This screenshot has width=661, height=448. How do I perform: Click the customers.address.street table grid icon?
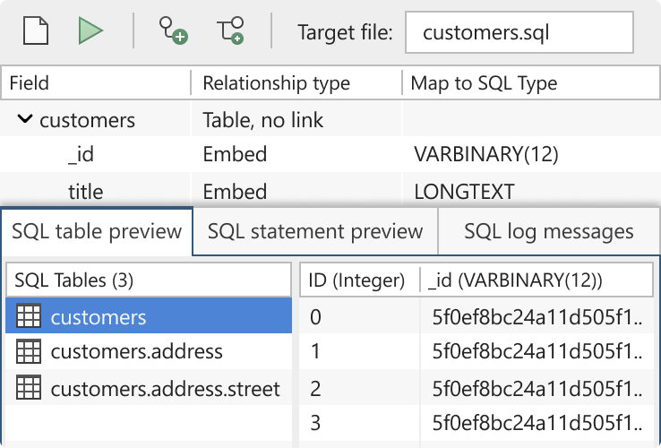point(29,387)
